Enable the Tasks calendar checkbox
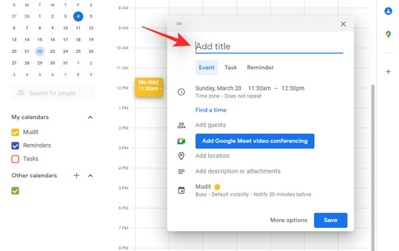Image resolution: width=399 pixels, height=251 pixels. [x=15, y=159]
